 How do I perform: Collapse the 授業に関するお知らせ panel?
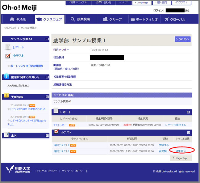coord(47,77)
